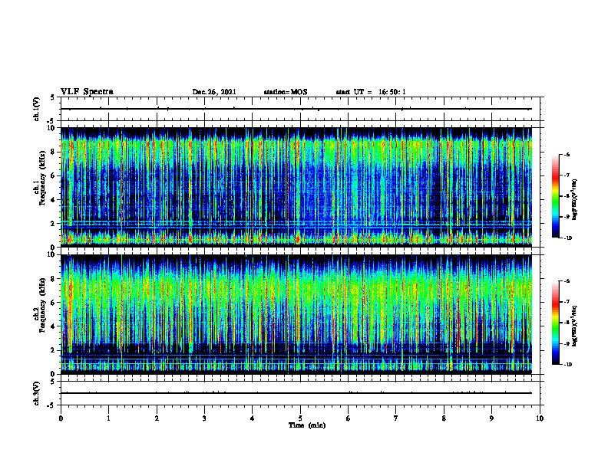Image resolution: width=608 pixels, height=469 pixels.
Task: Click the "ch.1(V)" waveform axis label
Action: [37, 109]
